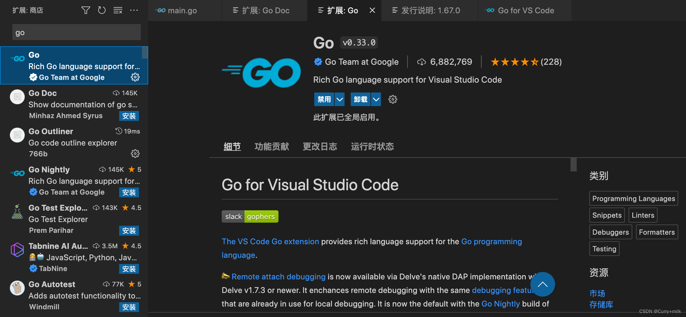
Task: Click the Programming Languages category tag
Action: point(634,198)
